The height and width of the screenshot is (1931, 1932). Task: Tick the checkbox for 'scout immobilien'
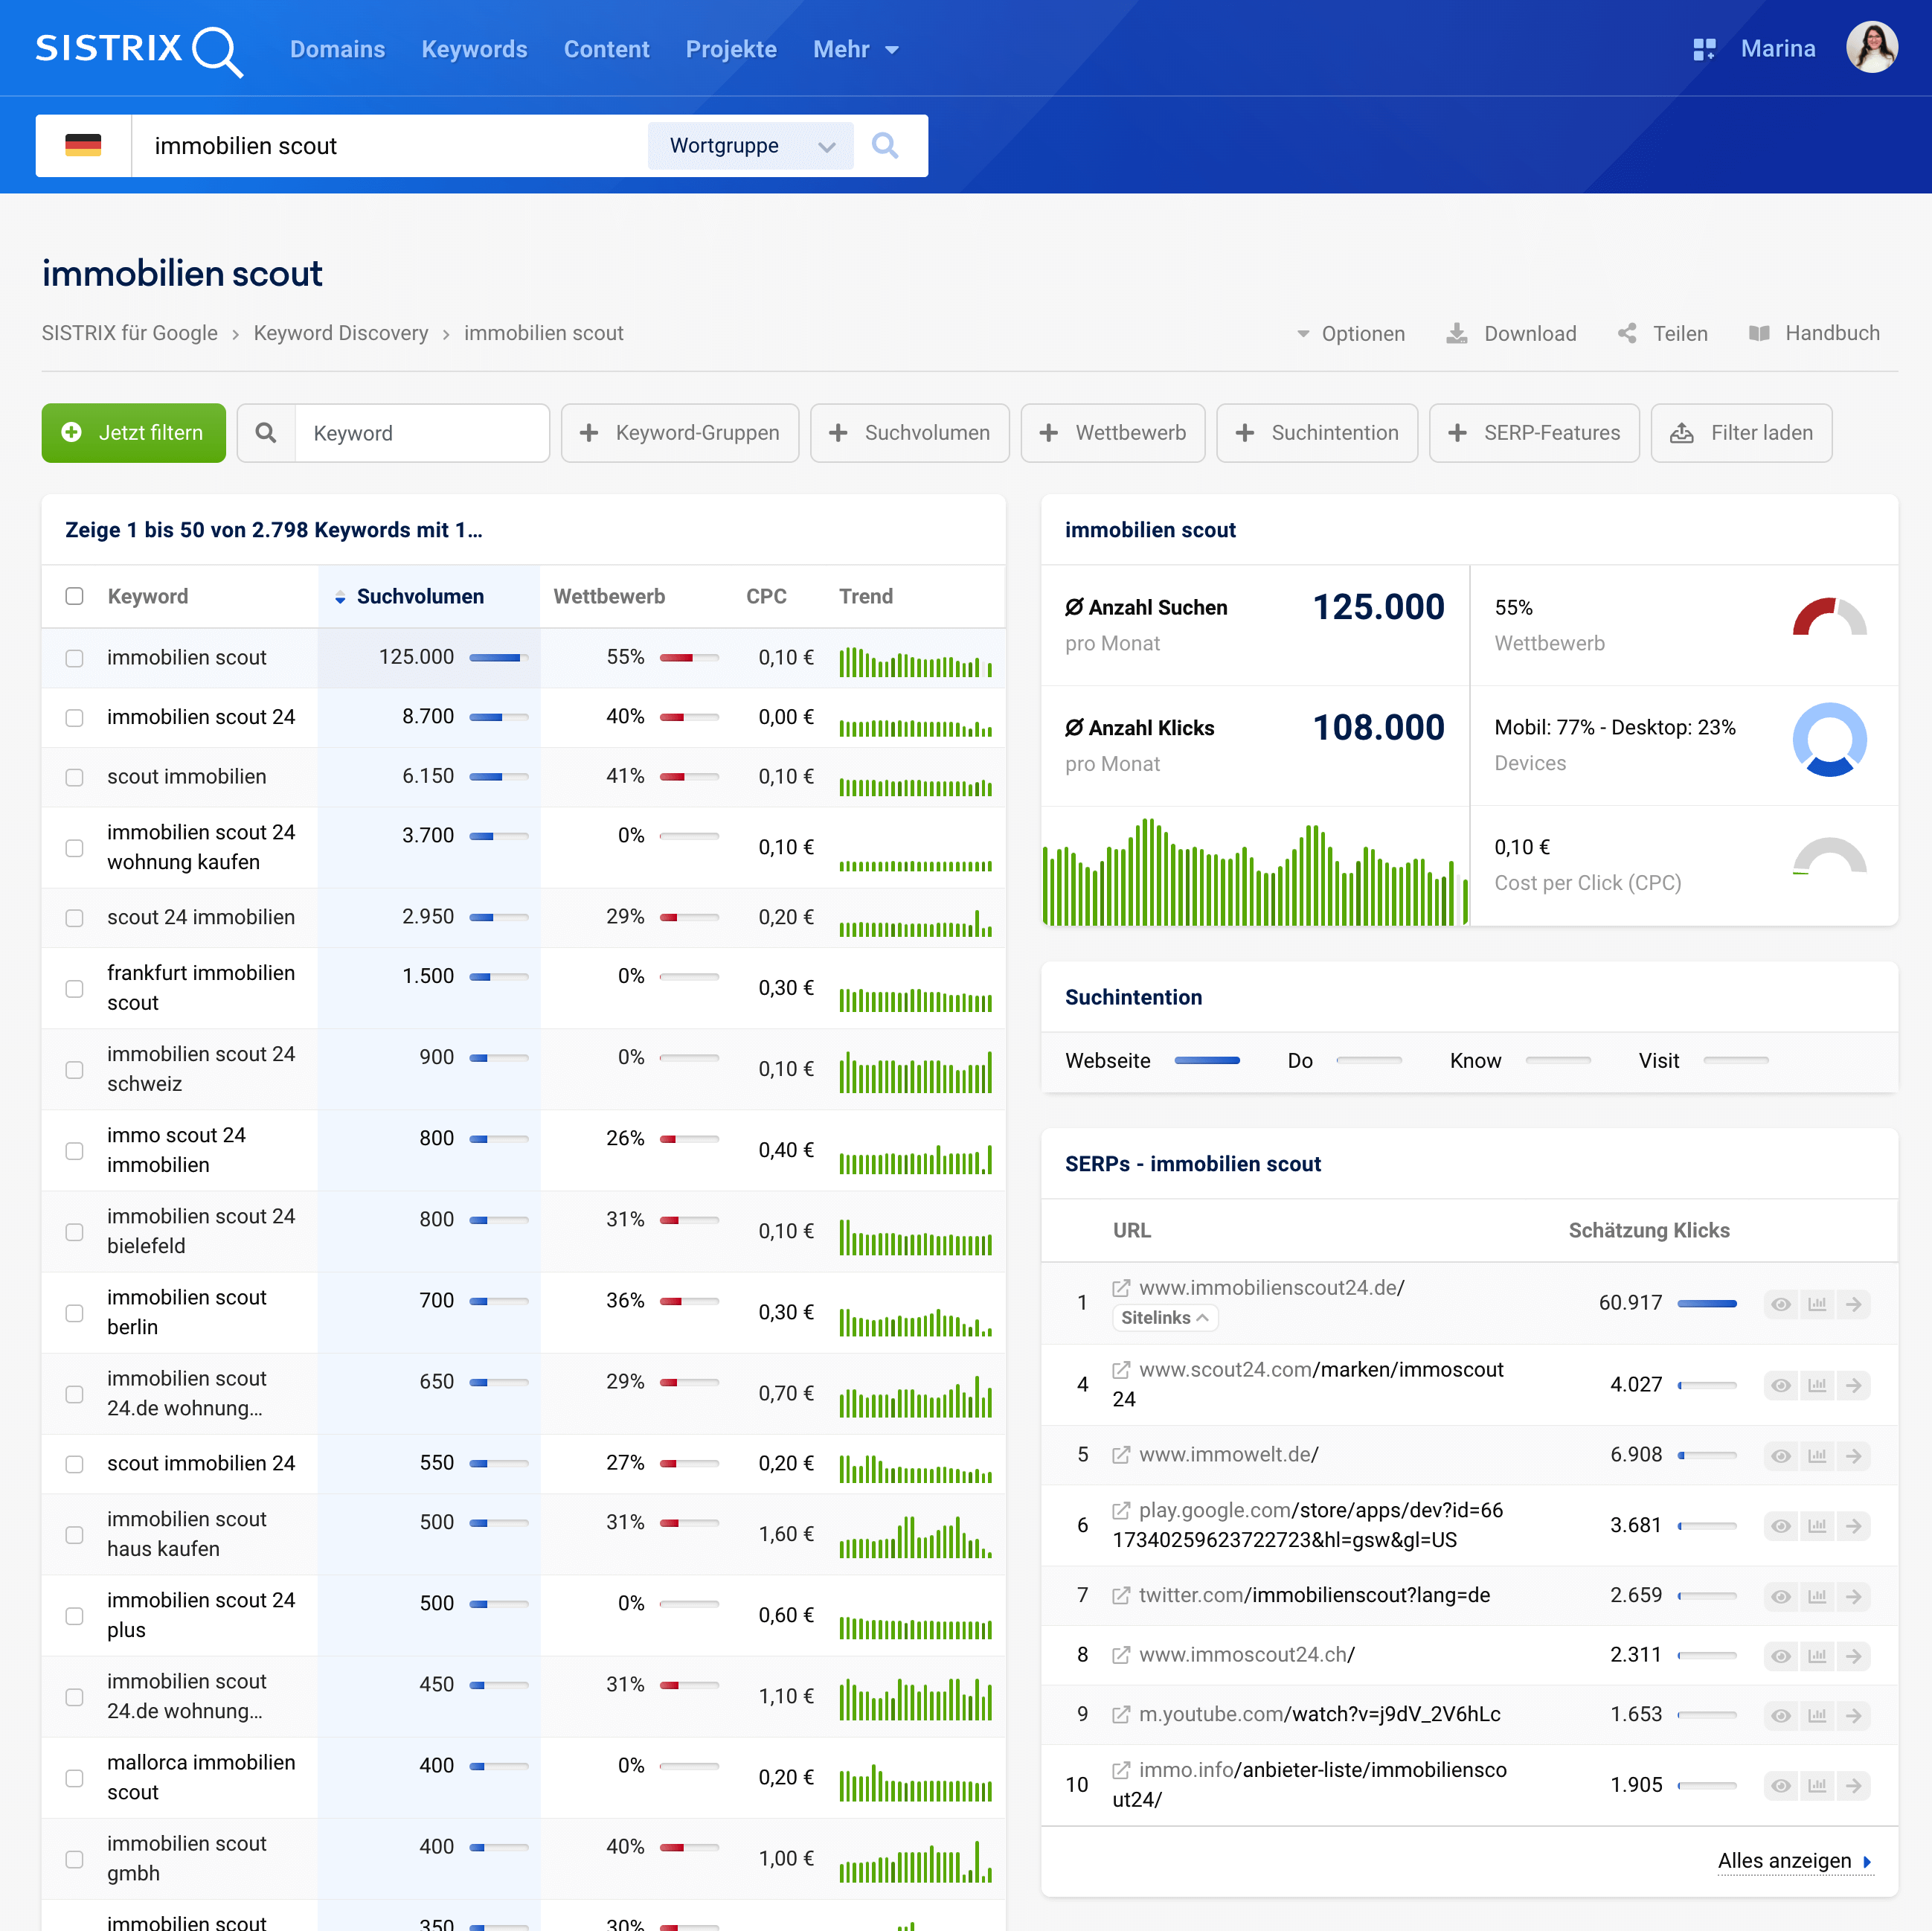[74, 777]
